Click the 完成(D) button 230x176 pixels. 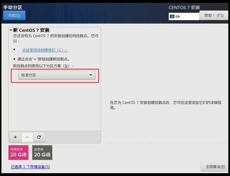pos(14,15)
